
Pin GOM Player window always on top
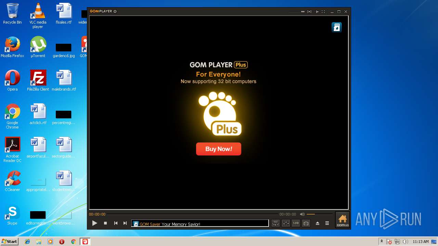(317, 12)
